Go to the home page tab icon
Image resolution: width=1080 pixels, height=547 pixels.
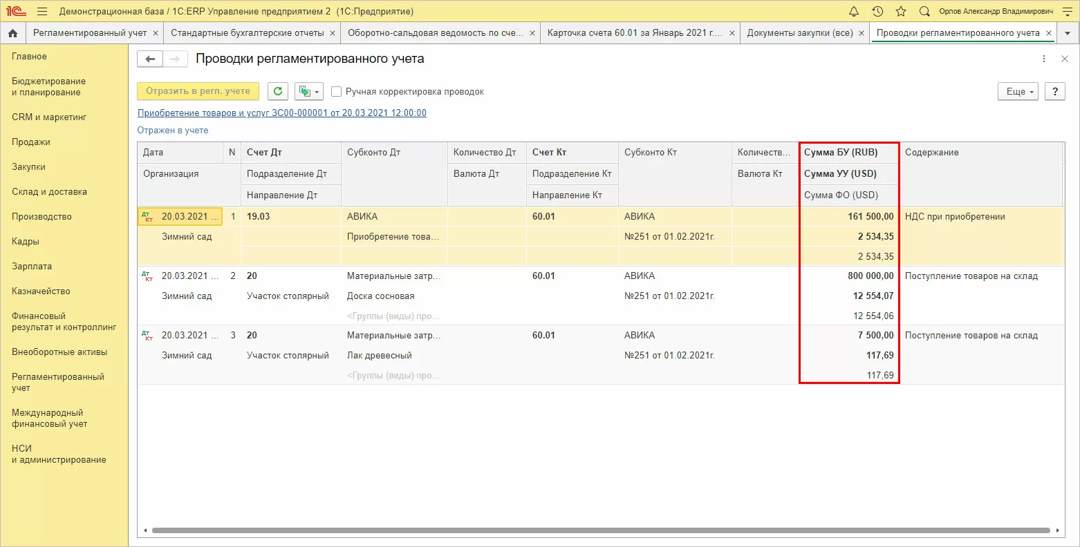(12, 33)
